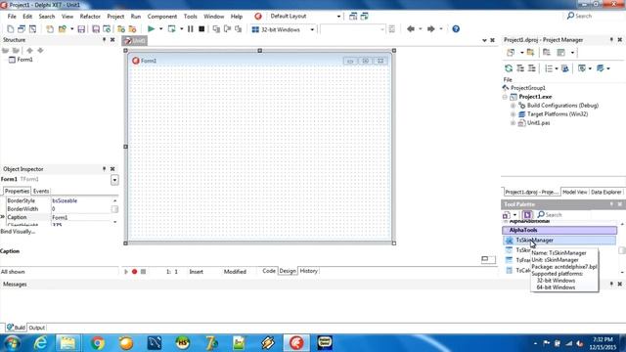Open the File menu
This screenshot has height=352, width=626.
tap(12, 17)
